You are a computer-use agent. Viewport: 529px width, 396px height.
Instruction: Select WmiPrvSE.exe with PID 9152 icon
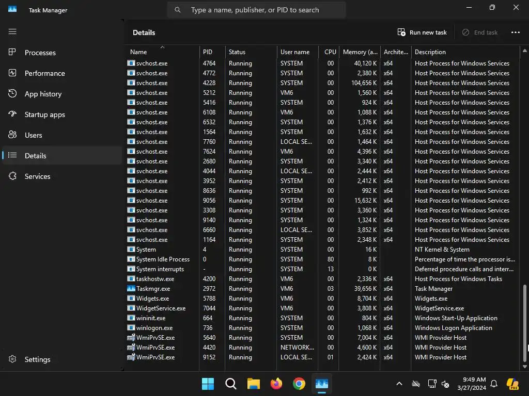131,357
